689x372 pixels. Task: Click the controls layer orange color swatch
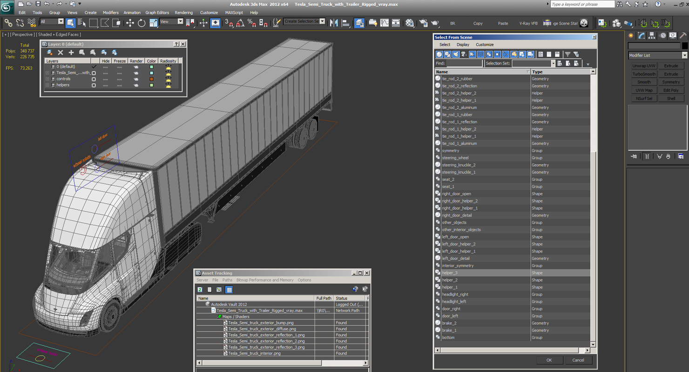point(151,79)
